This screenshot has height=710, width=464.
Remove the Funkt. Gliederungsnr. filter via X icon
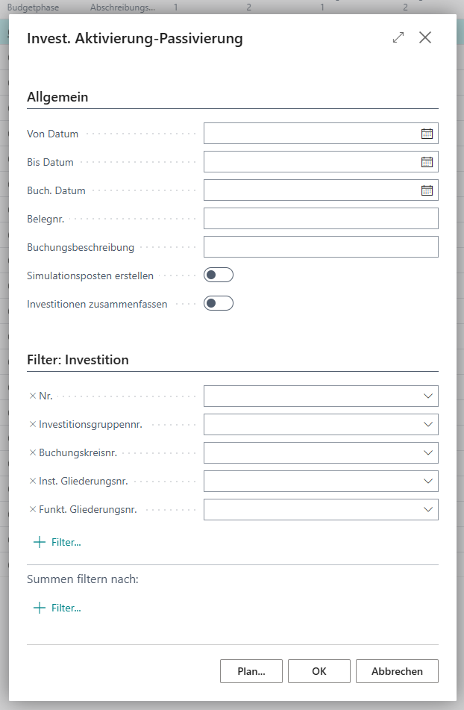(x=33, y=509)
